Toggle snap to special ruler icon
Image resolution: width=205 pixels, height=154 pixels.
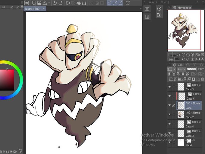(x=115, y=3)
